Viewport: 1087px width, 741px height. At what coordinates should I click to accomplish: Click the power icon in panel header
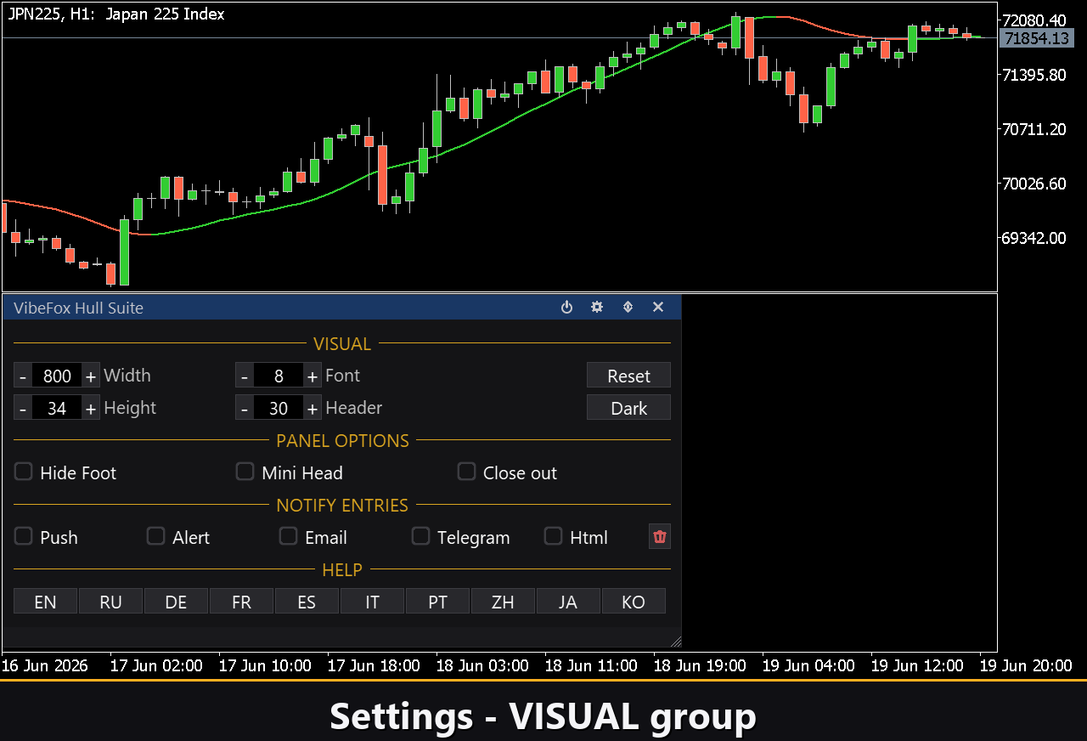[566, 307]
